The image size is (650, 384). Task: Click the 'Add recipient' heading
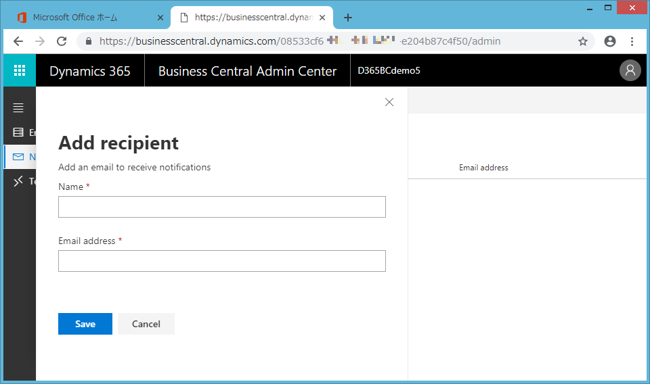tap(118, 143)
